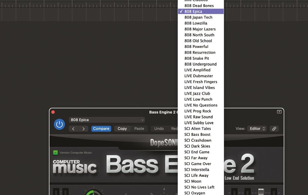The image size is (308, 195).
Task: Choose 808 Underground preset
Action: [201, 64]
